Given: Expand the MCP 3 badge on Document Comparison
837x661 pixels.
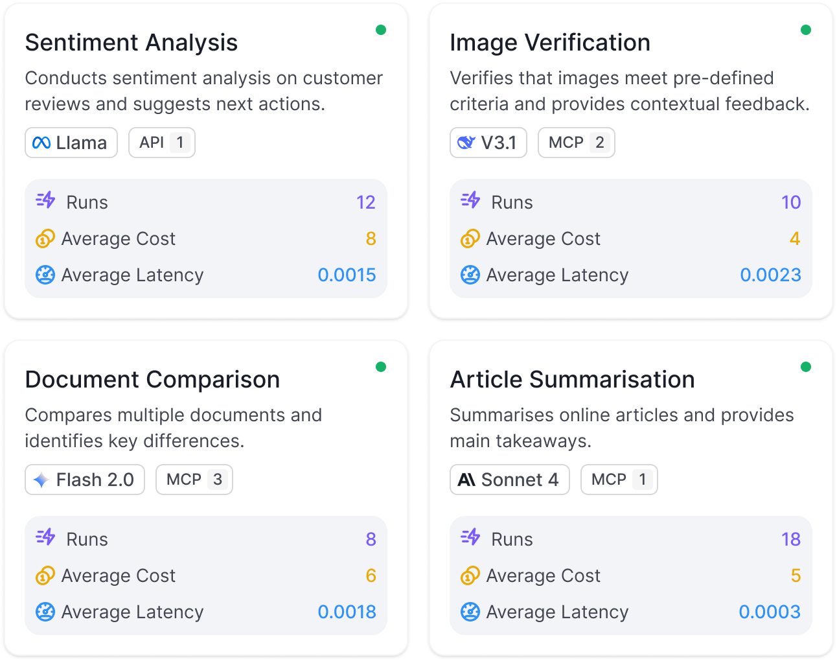Looking at the screenshot, I should [194, 480].
